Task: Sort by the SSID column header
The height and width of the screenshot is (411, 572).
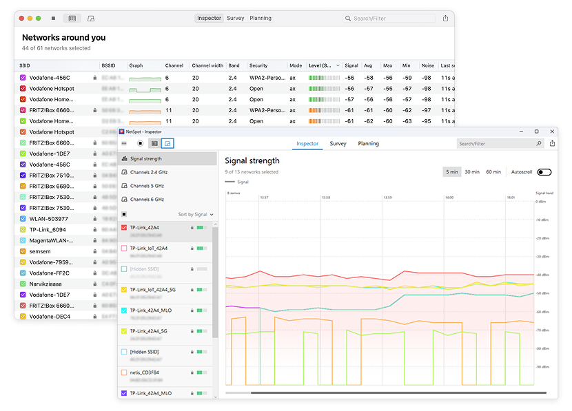Action: (x=25, y=65)
